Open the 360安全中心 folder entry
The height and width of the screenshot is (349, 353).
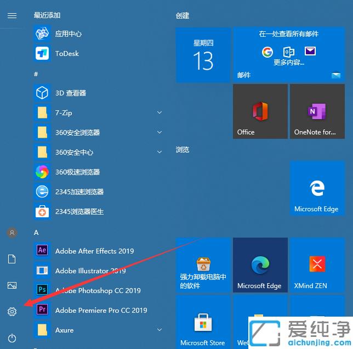99,153
